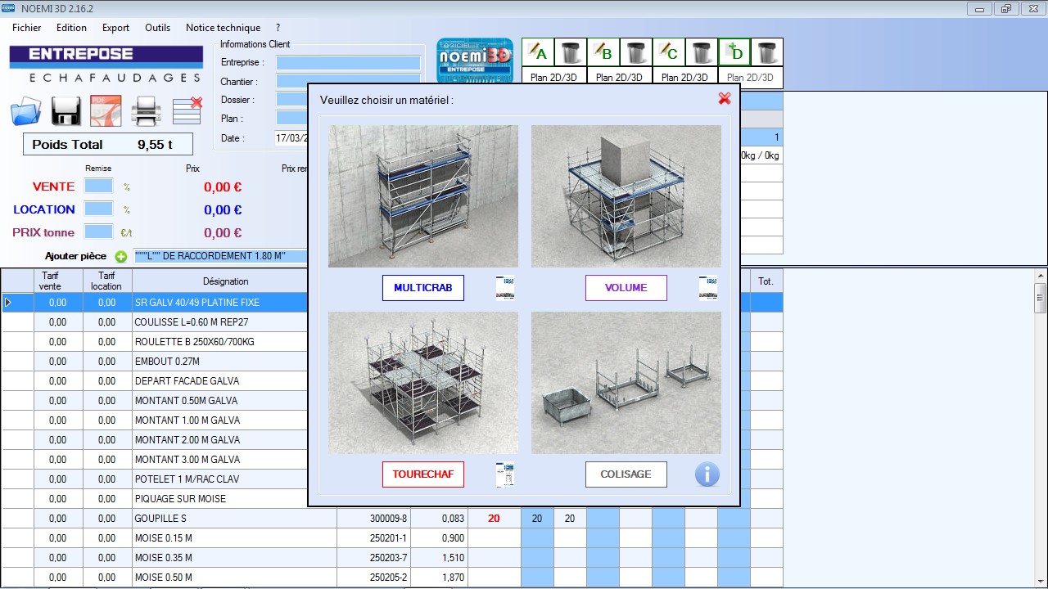Click the red 20 quantity in GOUPILLE S row
1048x589 pixels.
494,519
